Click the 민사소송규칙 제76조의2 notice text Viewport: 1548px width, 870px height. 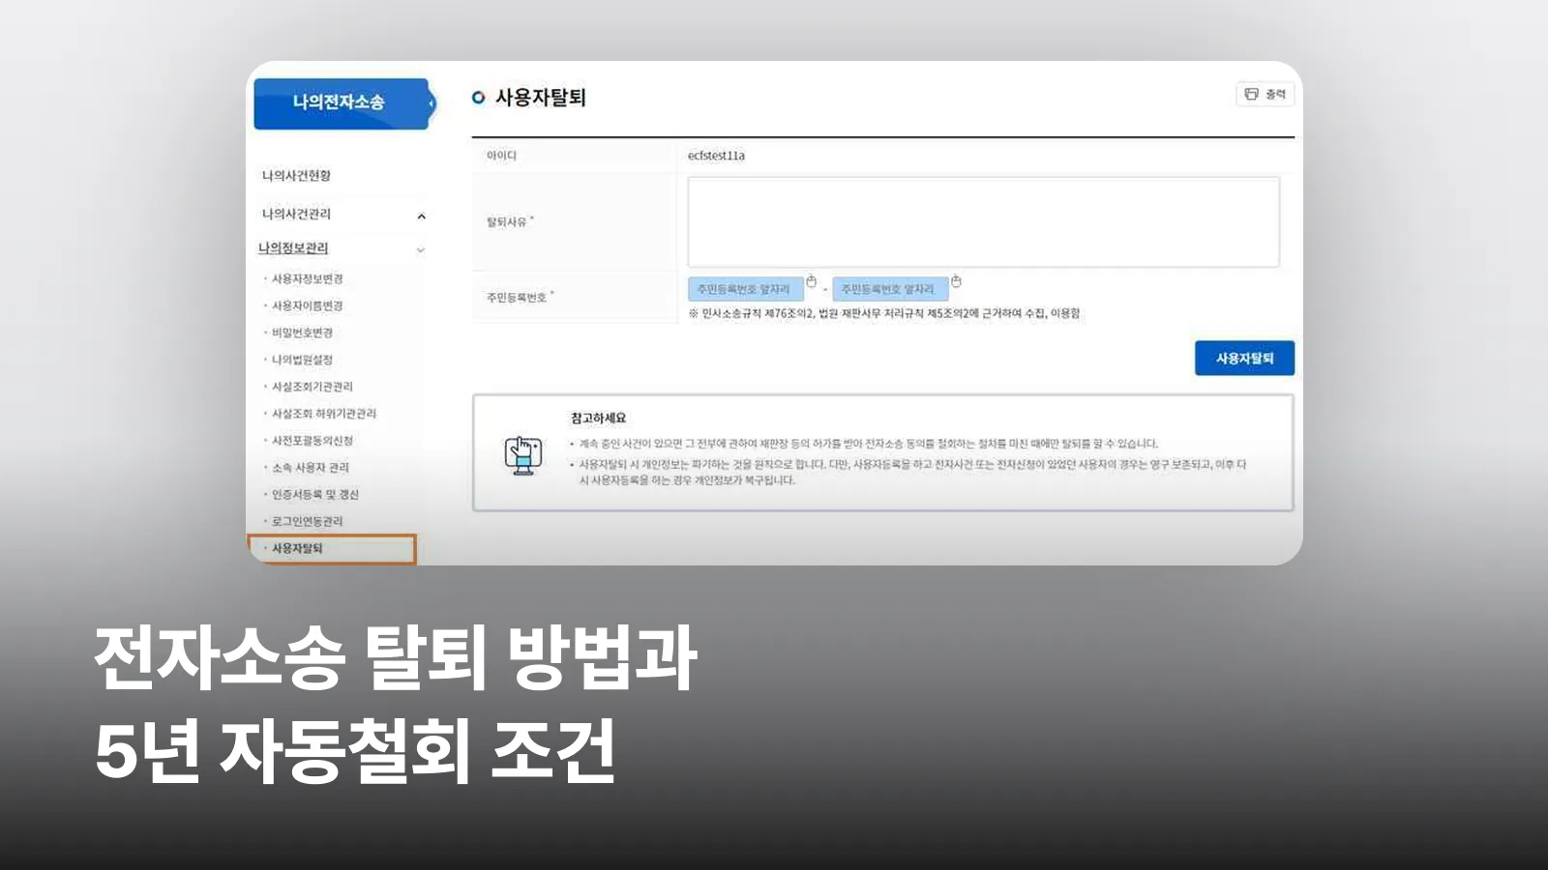[884, 313]
